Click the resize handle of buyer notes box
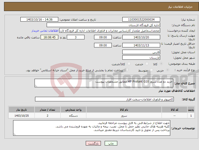The image size is (199, 150). click(15, 134)
